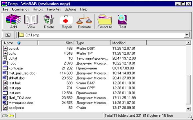
Task: Sort list by Modified column header
Action: point(128,43)
